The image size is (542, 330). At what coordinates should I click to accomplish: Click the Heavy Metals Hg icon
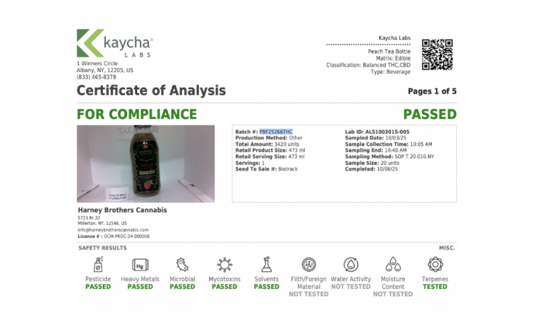[x=140, y=265]
